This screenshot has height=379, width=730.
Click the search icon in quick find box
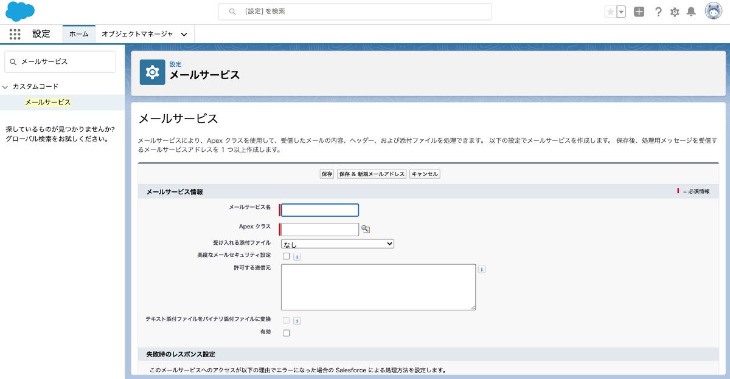tap(13, 61)
